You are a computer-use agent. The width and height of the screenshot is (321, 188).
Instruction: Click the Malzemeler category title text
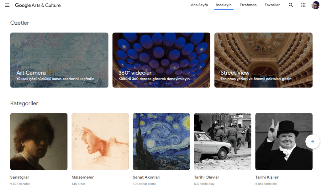click(x=82, y=177)
